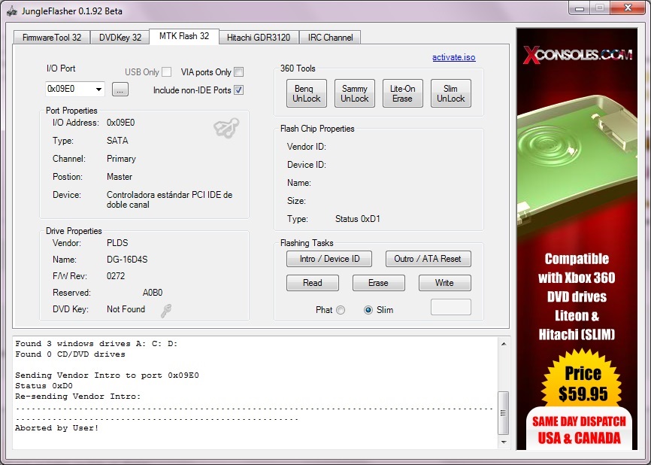Click the vendor value 'PLDS'

pyautogui.click(x=117, y=243)
